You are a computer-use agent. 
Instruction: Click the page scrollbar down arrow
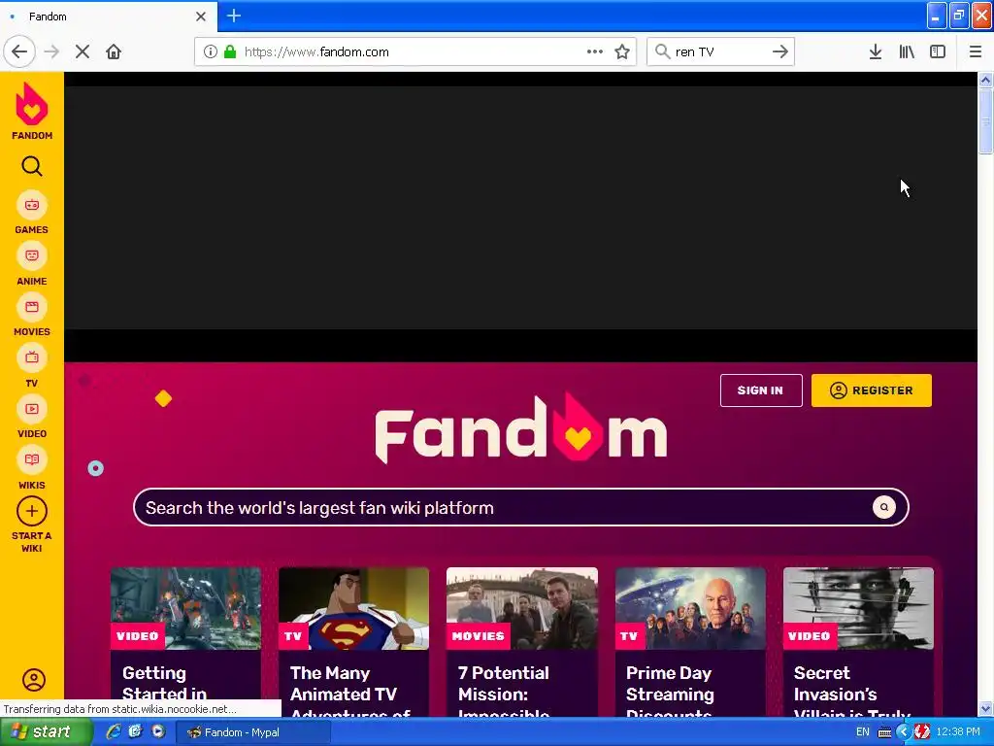[x=985, y=708]
